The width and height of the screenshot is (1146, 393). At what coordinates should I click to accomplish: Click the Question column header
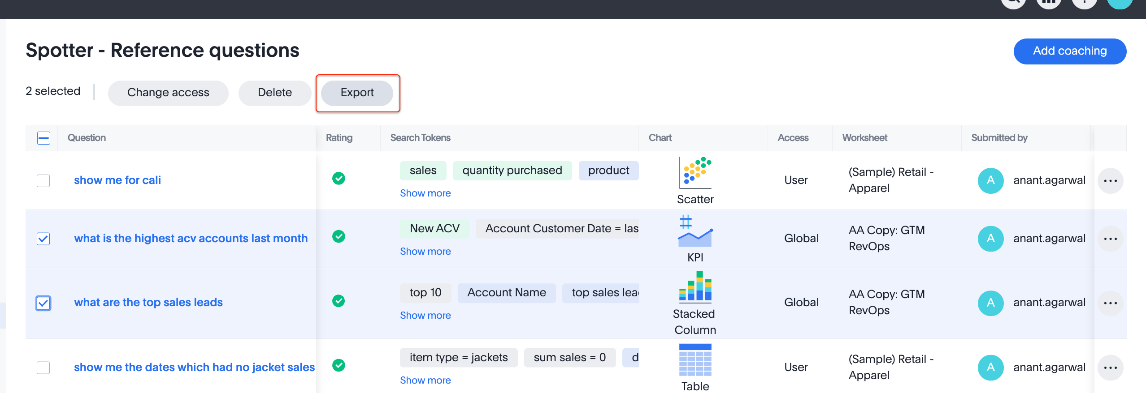tap(87, 138)
